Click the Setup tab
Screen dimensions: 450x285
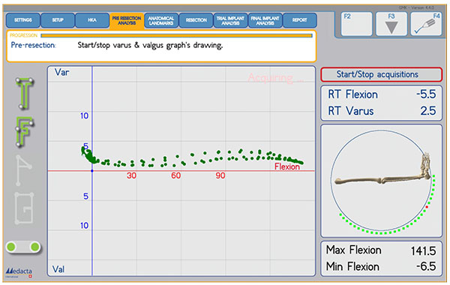pyautogui.click(x=58, y=20)
